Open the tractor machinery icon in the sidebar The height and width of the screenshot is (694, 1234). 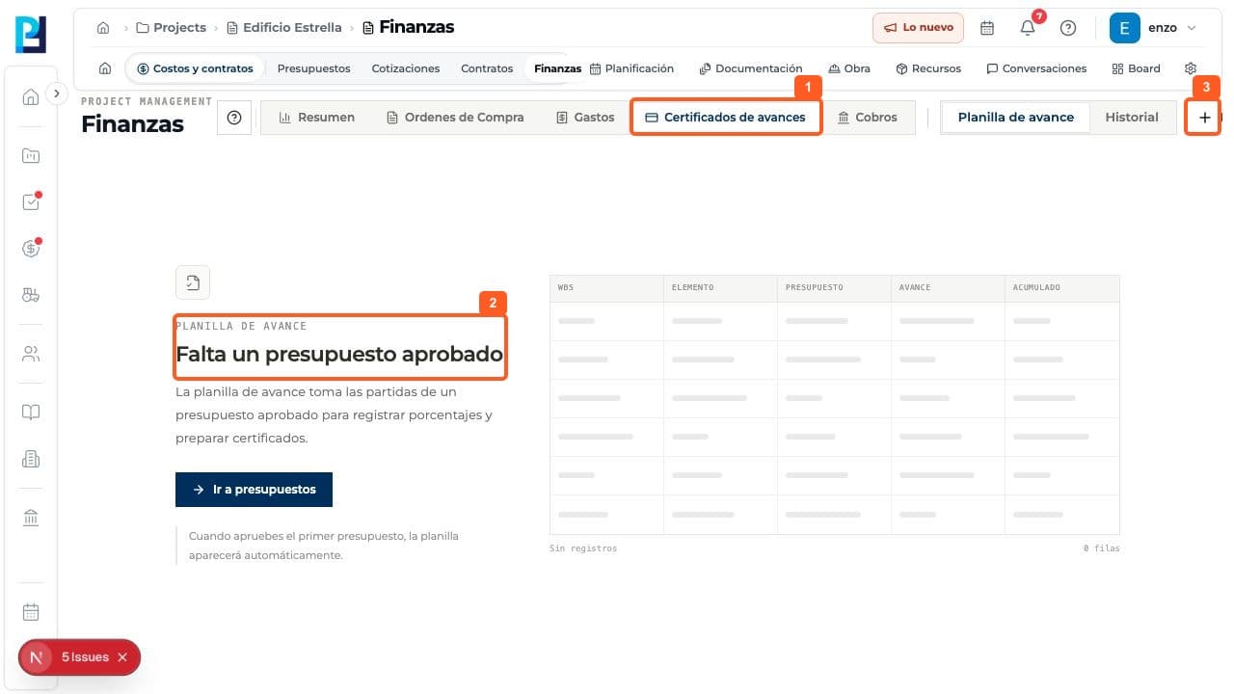pyautogui.click(x=31, y=296)
